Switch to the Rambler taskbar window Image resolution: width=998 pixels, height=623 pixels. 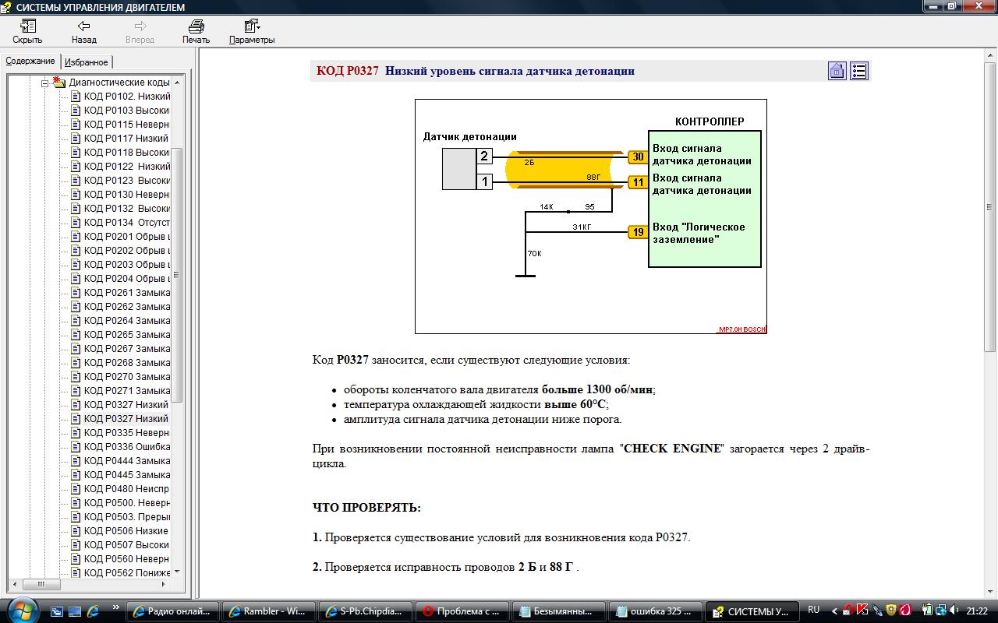(267, 611)
